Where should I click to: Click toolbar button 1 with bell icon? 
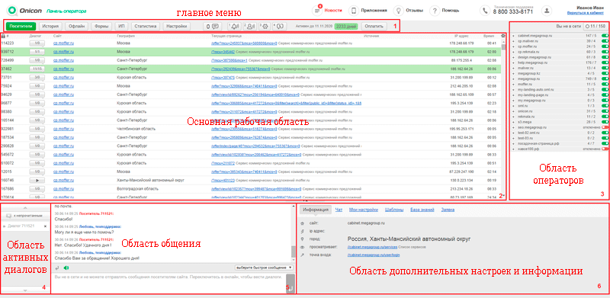click(235, 27)
